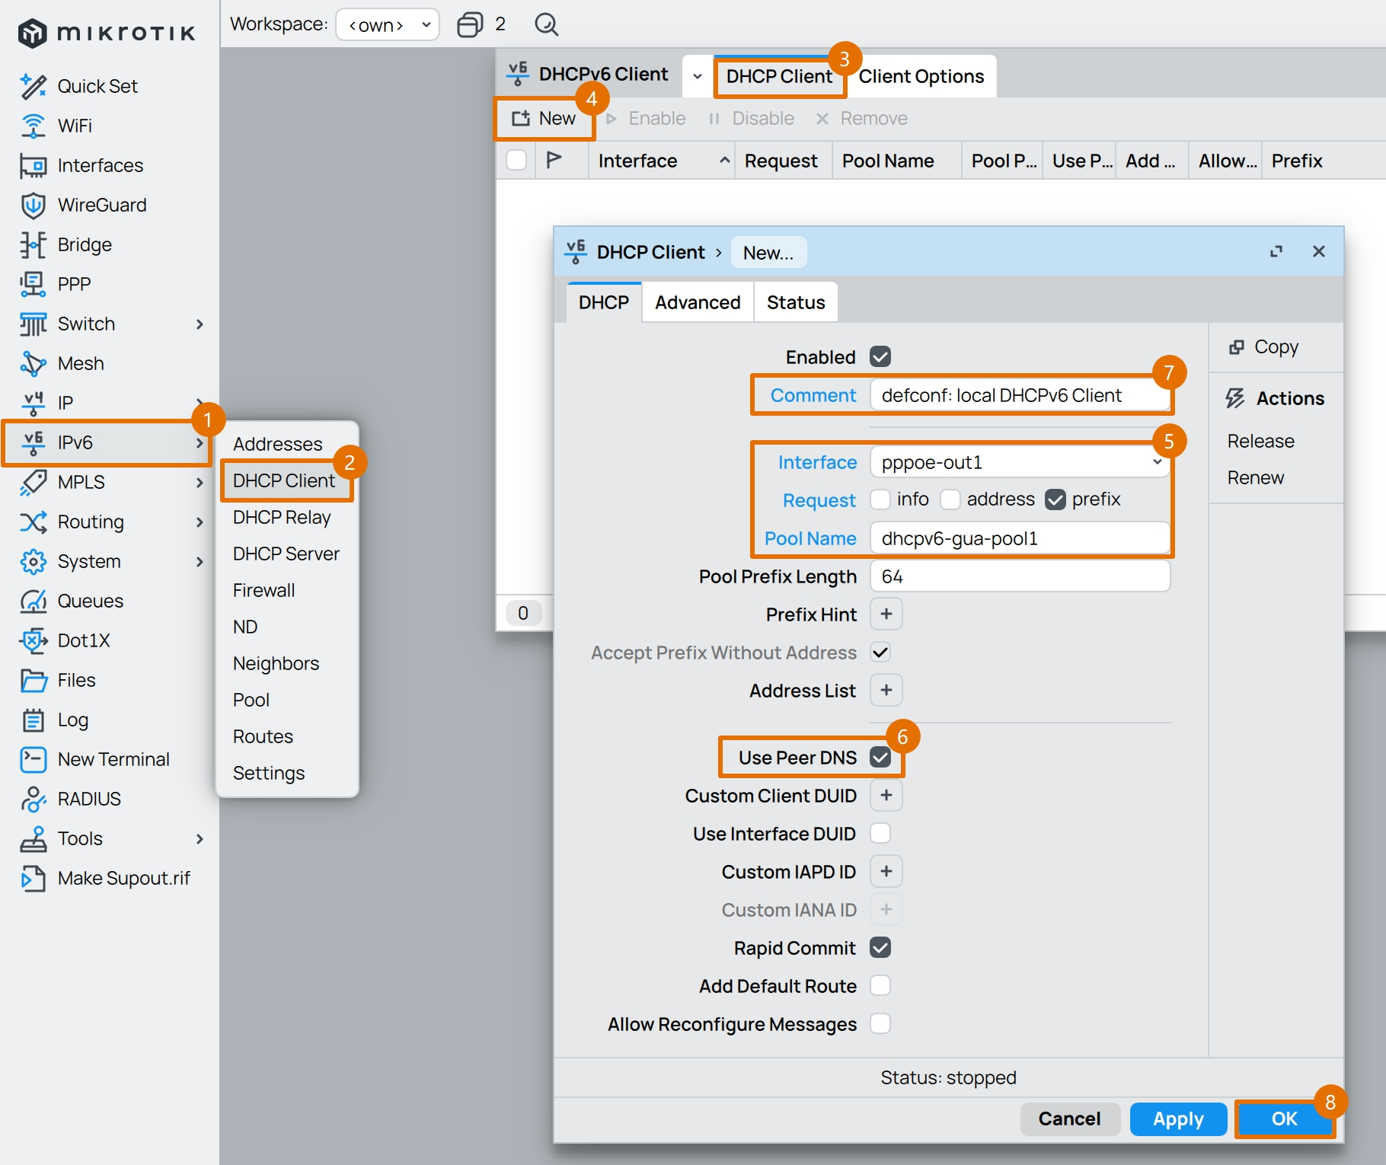Enable Allow Reconfigure Messages checkbox
The width and height of the screenshot is (1386, 1165).
coord(880,1023)
